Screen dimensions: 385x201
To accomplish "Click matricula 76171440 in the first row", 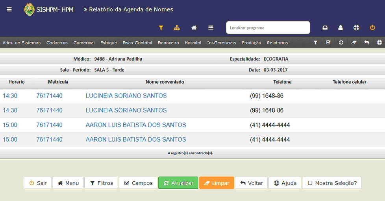I will pyautogui.click(x=49, y=96).
